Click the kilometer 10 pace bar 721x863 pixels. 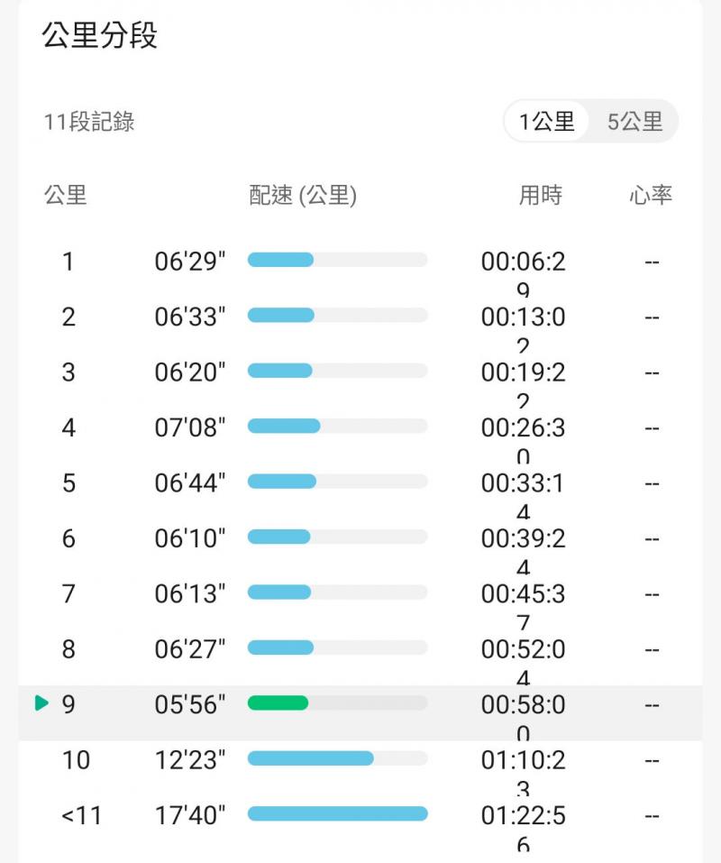click(310, 758)
